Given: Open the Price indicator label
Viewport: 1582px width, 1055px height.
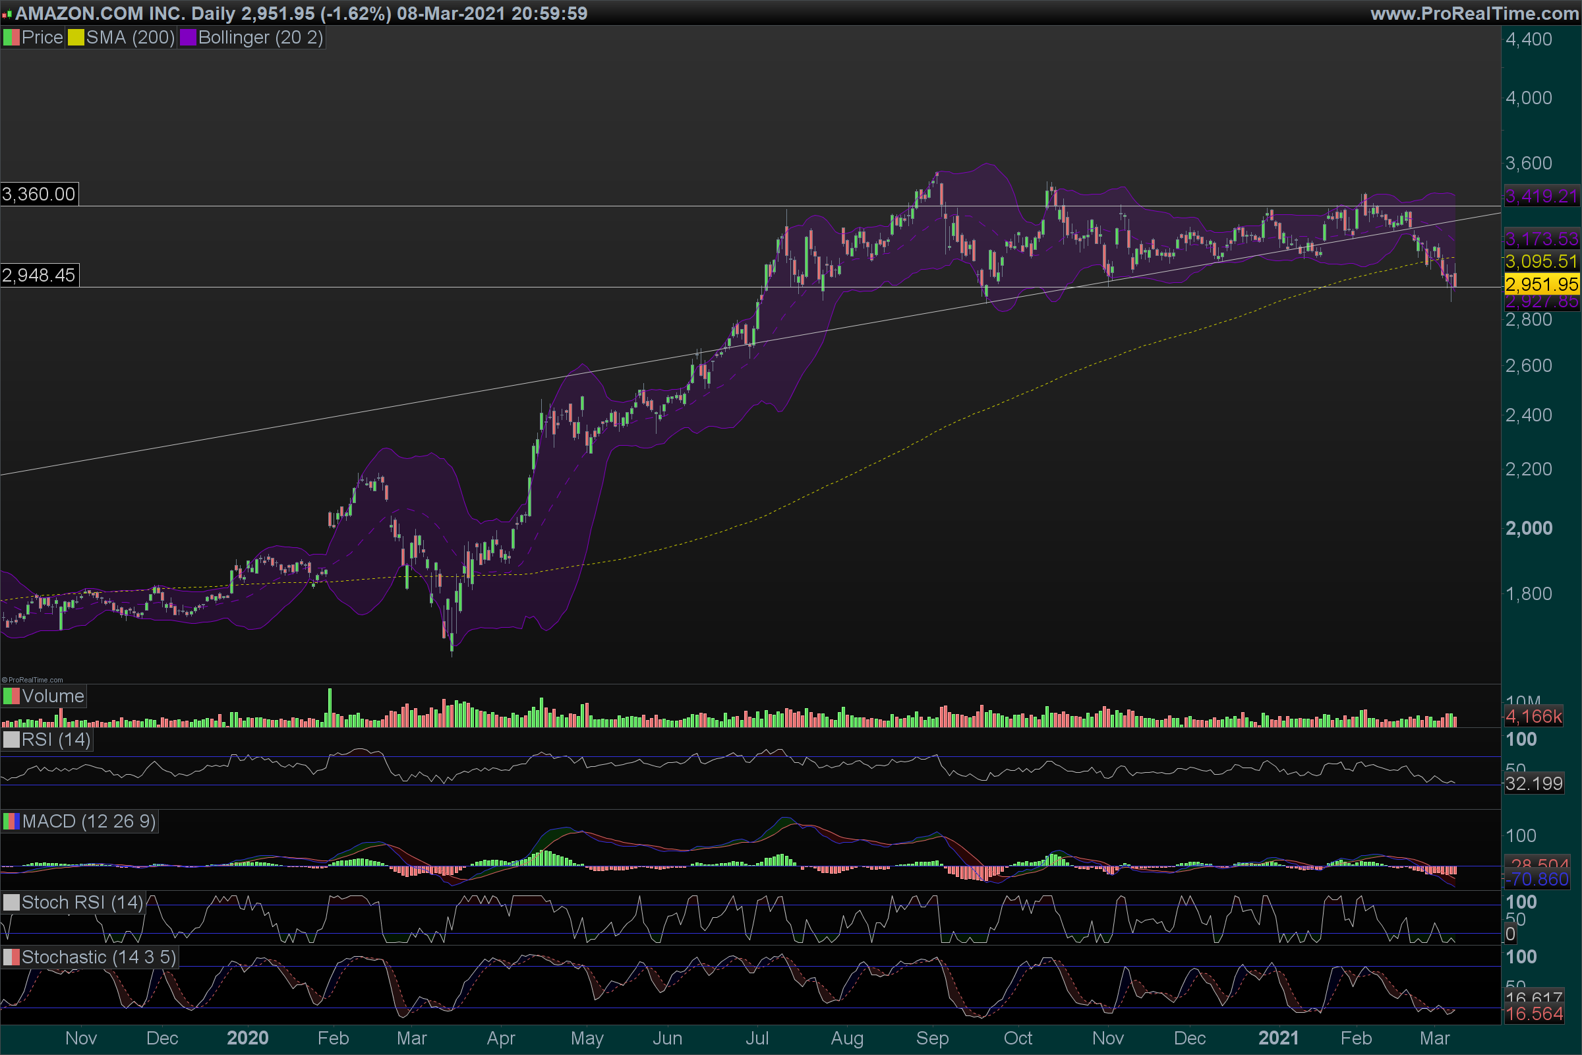Looking at the screenshot, I should 42,38.
